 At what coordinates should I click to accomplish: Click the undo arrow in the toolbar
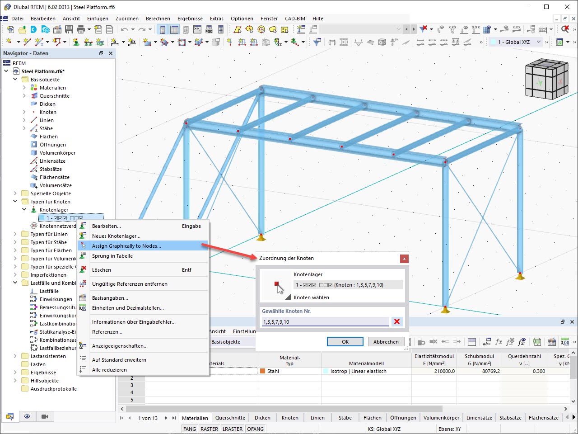[124, 29]
